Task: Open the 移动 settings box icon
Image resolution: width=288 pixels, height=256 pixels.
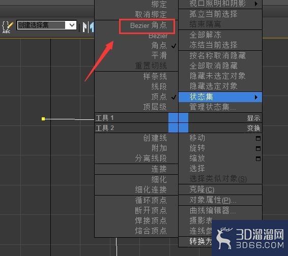Action: pos(258,139)
